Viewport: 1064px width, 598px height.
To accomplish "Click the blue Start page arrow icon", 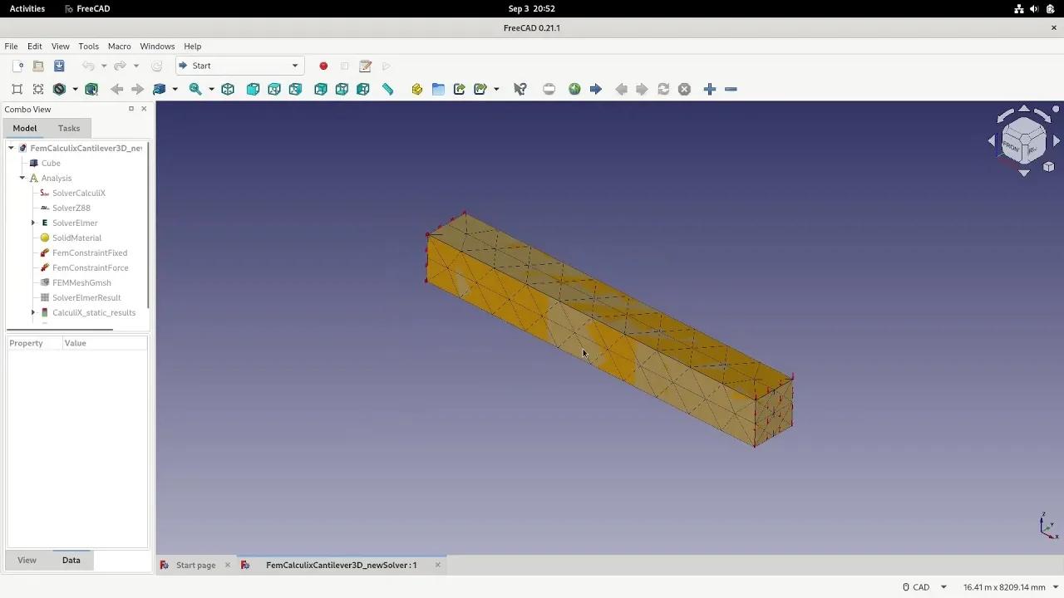I will [x=596, y=89].
